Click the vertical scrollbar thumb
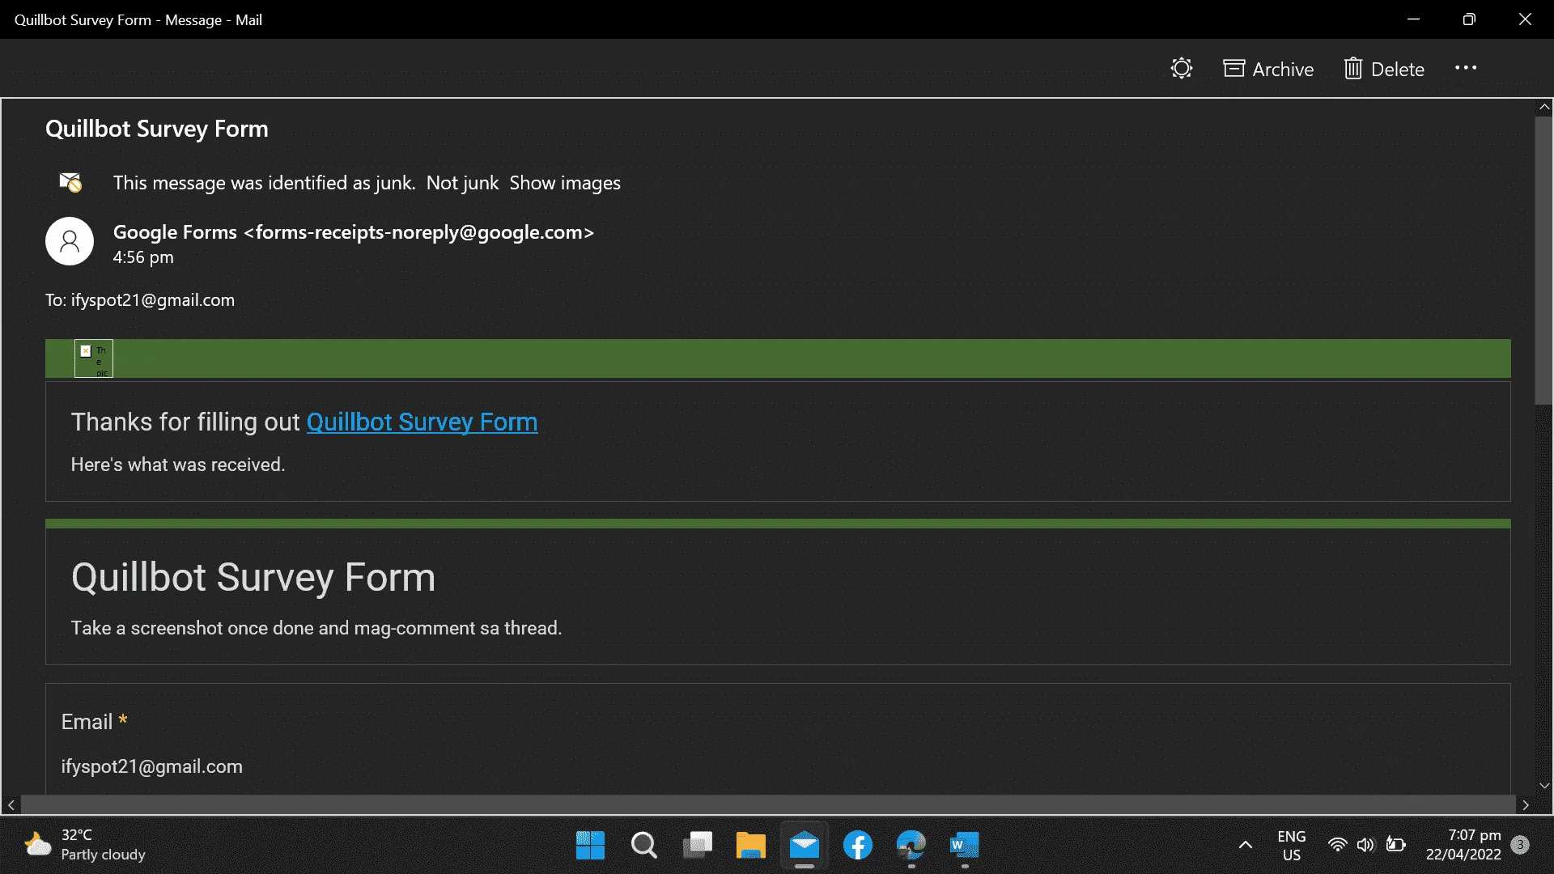The image size is (1554, 874). [x=1543, y=261]
